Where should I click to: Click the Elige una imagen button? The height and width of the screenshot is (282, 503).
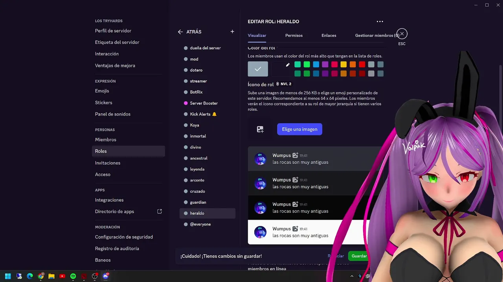[299, 129]
